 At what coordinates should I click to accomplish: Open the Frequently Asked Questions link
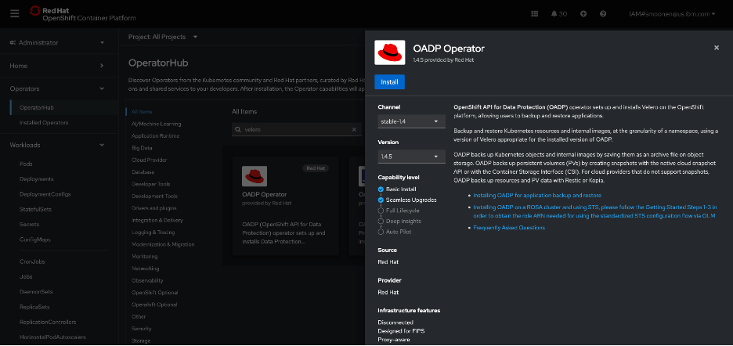[509, 228]
